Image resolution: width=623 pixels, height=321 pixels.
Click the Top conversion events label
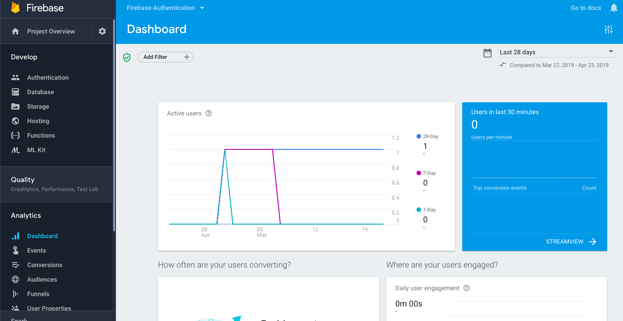point(500,188)
